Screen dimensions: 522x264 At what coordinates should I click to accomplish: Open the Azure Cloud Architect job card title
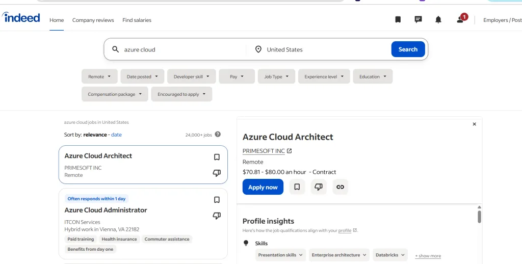coord(98,155)
